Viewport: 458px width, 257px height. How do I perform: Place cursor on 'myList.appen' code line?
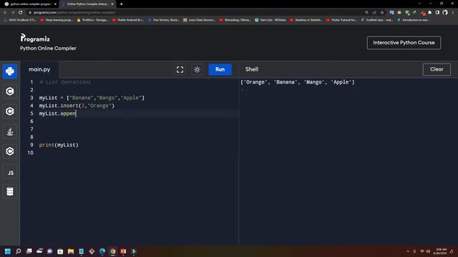pyautogui.click(x=57, y=114)
